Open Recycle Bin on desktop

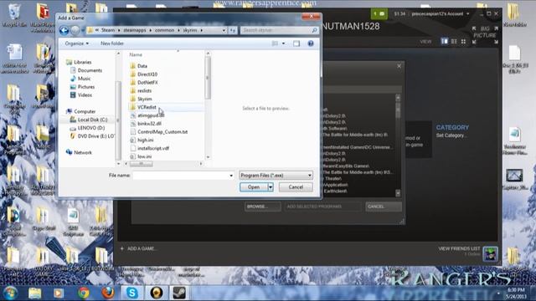tap(13, 15)
